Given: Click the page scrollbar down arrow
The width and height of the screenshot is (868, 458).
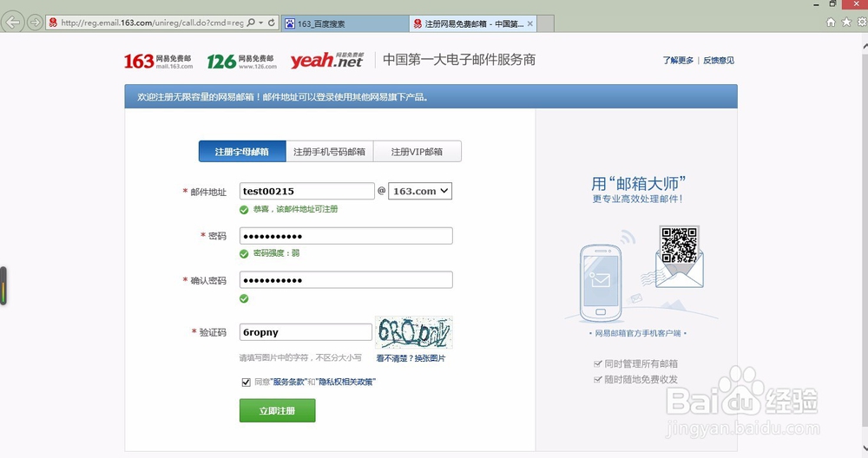Looking at the screenshot, I should [x=865, y=448].
